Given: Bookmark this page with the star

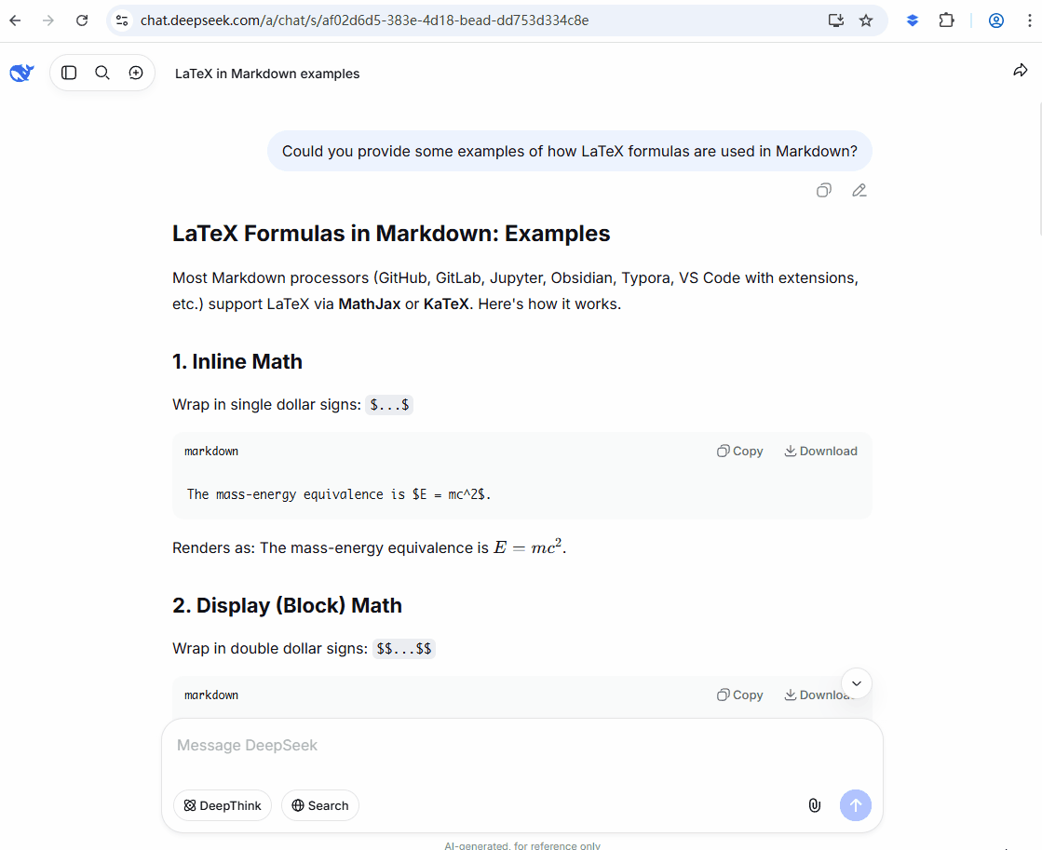Looking at the screenshot, I should pyautogui.click(x=866, y=20).
